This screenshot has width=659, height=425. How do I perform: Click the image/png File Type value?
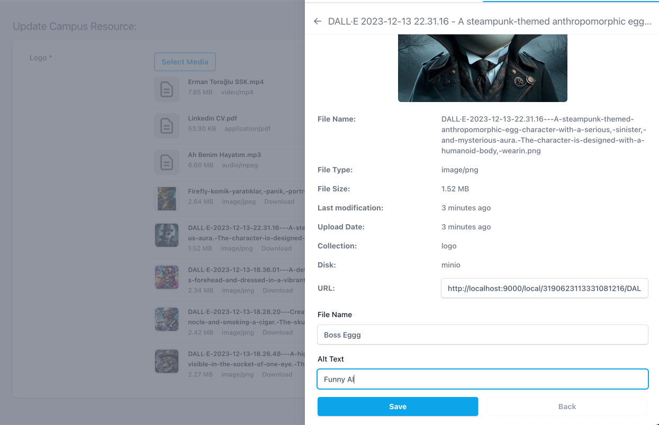tap(460, 170)
